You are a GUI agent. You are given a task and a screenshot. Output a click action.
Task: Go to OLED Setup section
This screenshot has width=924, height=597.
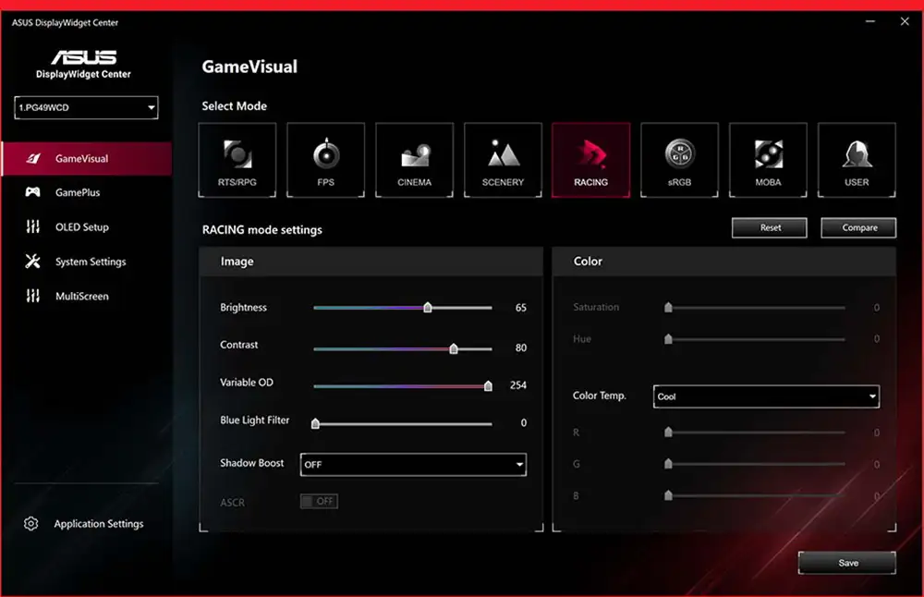coord(81,227)
